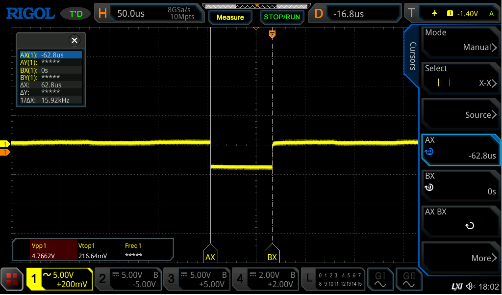Enable channel 2
502x295 pixels.
click(x=128, y=279)
